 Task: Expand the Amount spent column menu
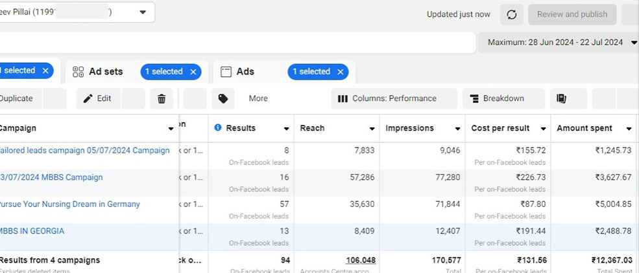(629, 129)
